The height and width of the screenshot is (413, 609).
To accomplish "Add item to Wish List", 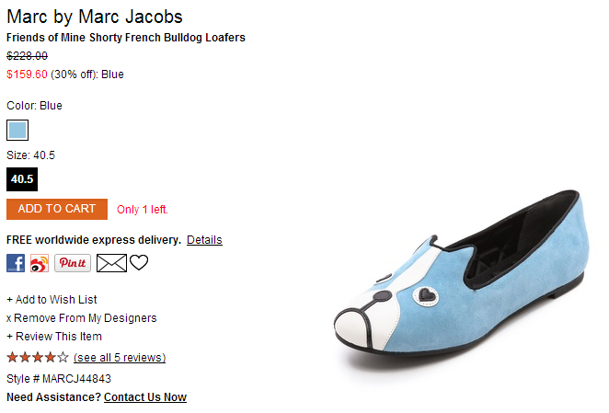I will (52, 300).
